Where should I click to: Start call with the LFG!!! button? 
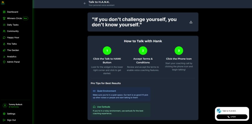pos(232,117)
